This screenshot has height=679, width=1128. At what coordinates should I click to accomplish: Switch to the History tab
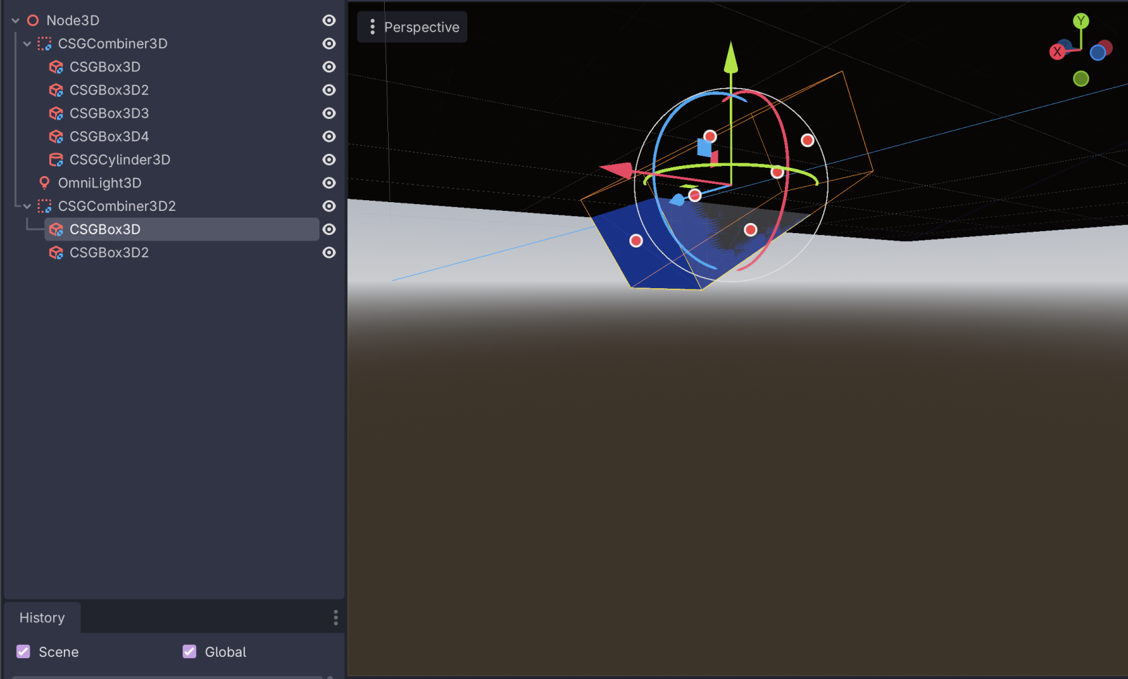pyautogui.click(x=42, y=617)
